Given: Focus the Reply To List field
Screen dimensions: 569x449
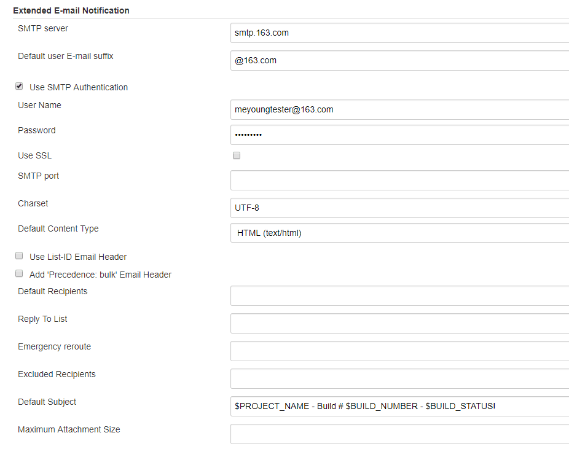Looking at the screenshot, I should tap(399, 323).
